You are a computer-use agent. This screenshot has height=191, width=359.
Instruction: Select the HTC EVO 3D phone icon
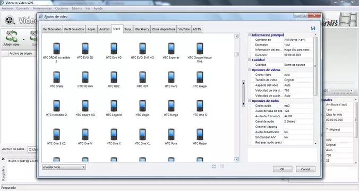pyautogui.click(x=85, y=48)
